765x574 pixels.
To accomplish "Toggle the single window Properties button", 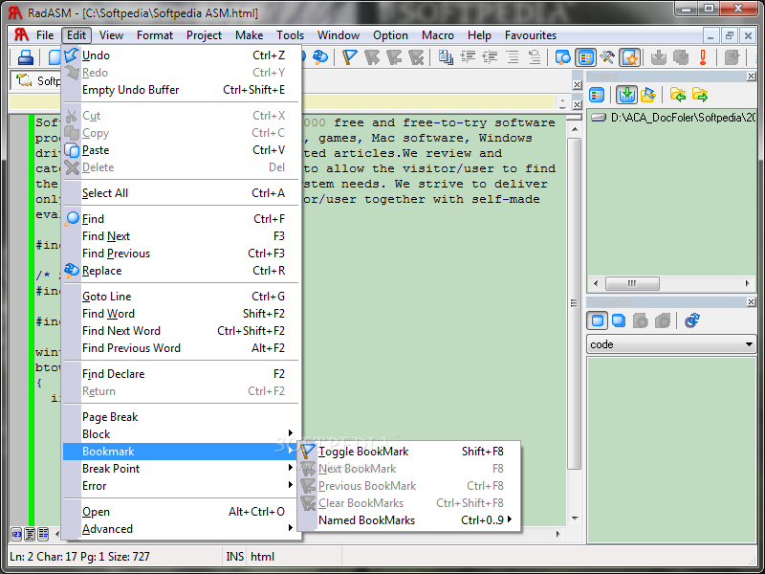I will tap(597, 320).
